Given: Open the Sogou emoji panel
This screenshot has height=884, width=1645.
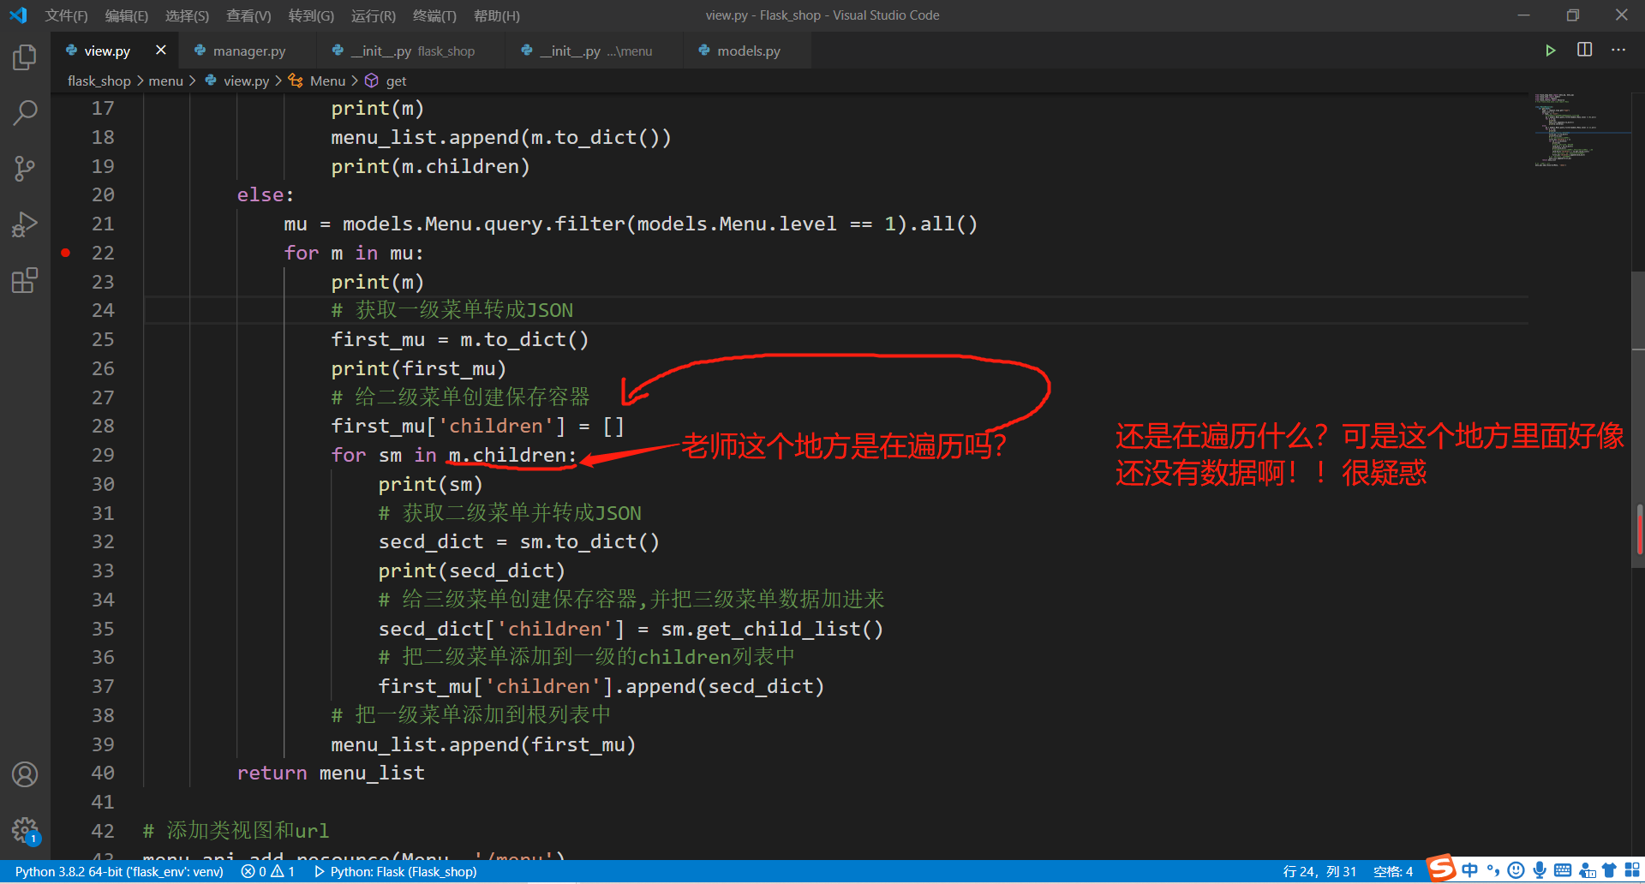Looking at the screenshot, I should (1516, 870).
